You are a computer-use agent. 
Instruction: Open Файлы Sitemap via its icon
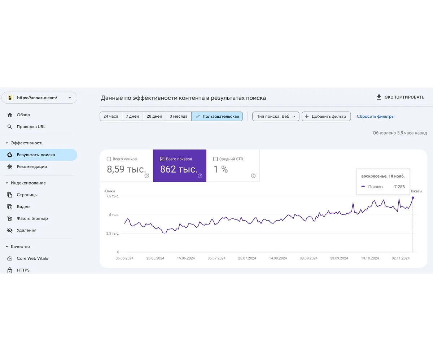10,218
